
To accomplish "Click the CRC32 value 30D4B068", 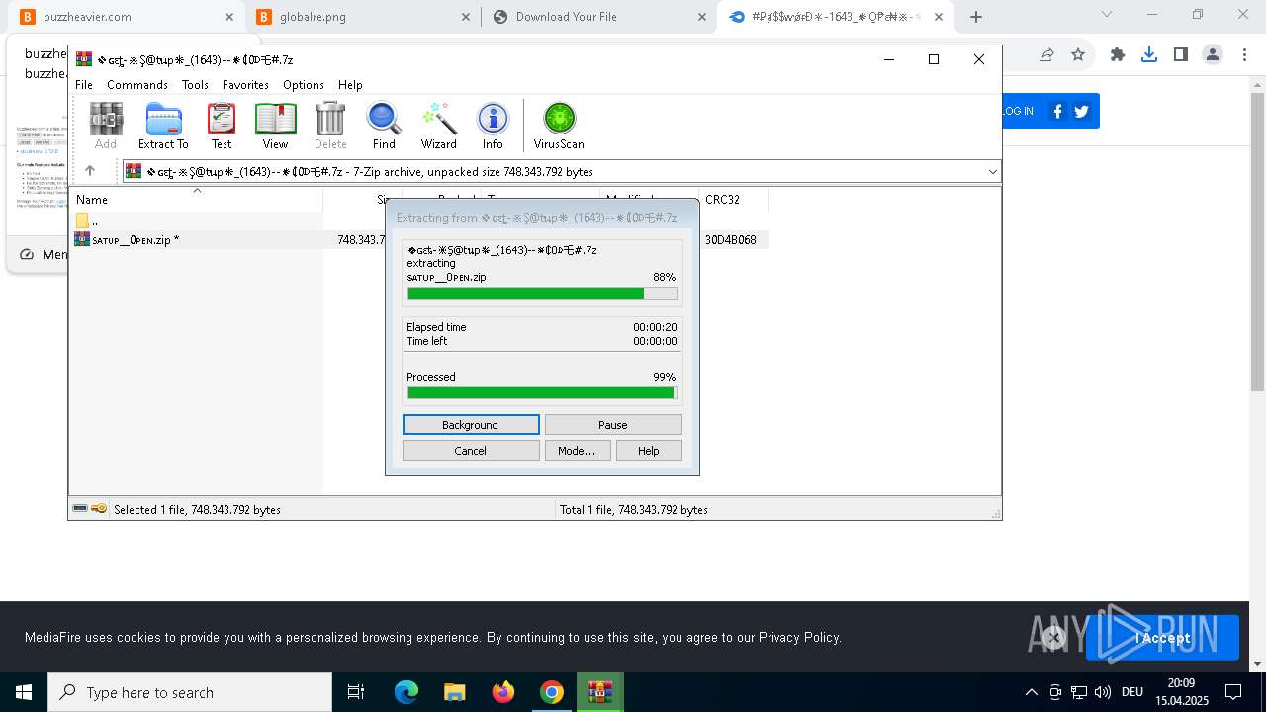I will point(731,240).
